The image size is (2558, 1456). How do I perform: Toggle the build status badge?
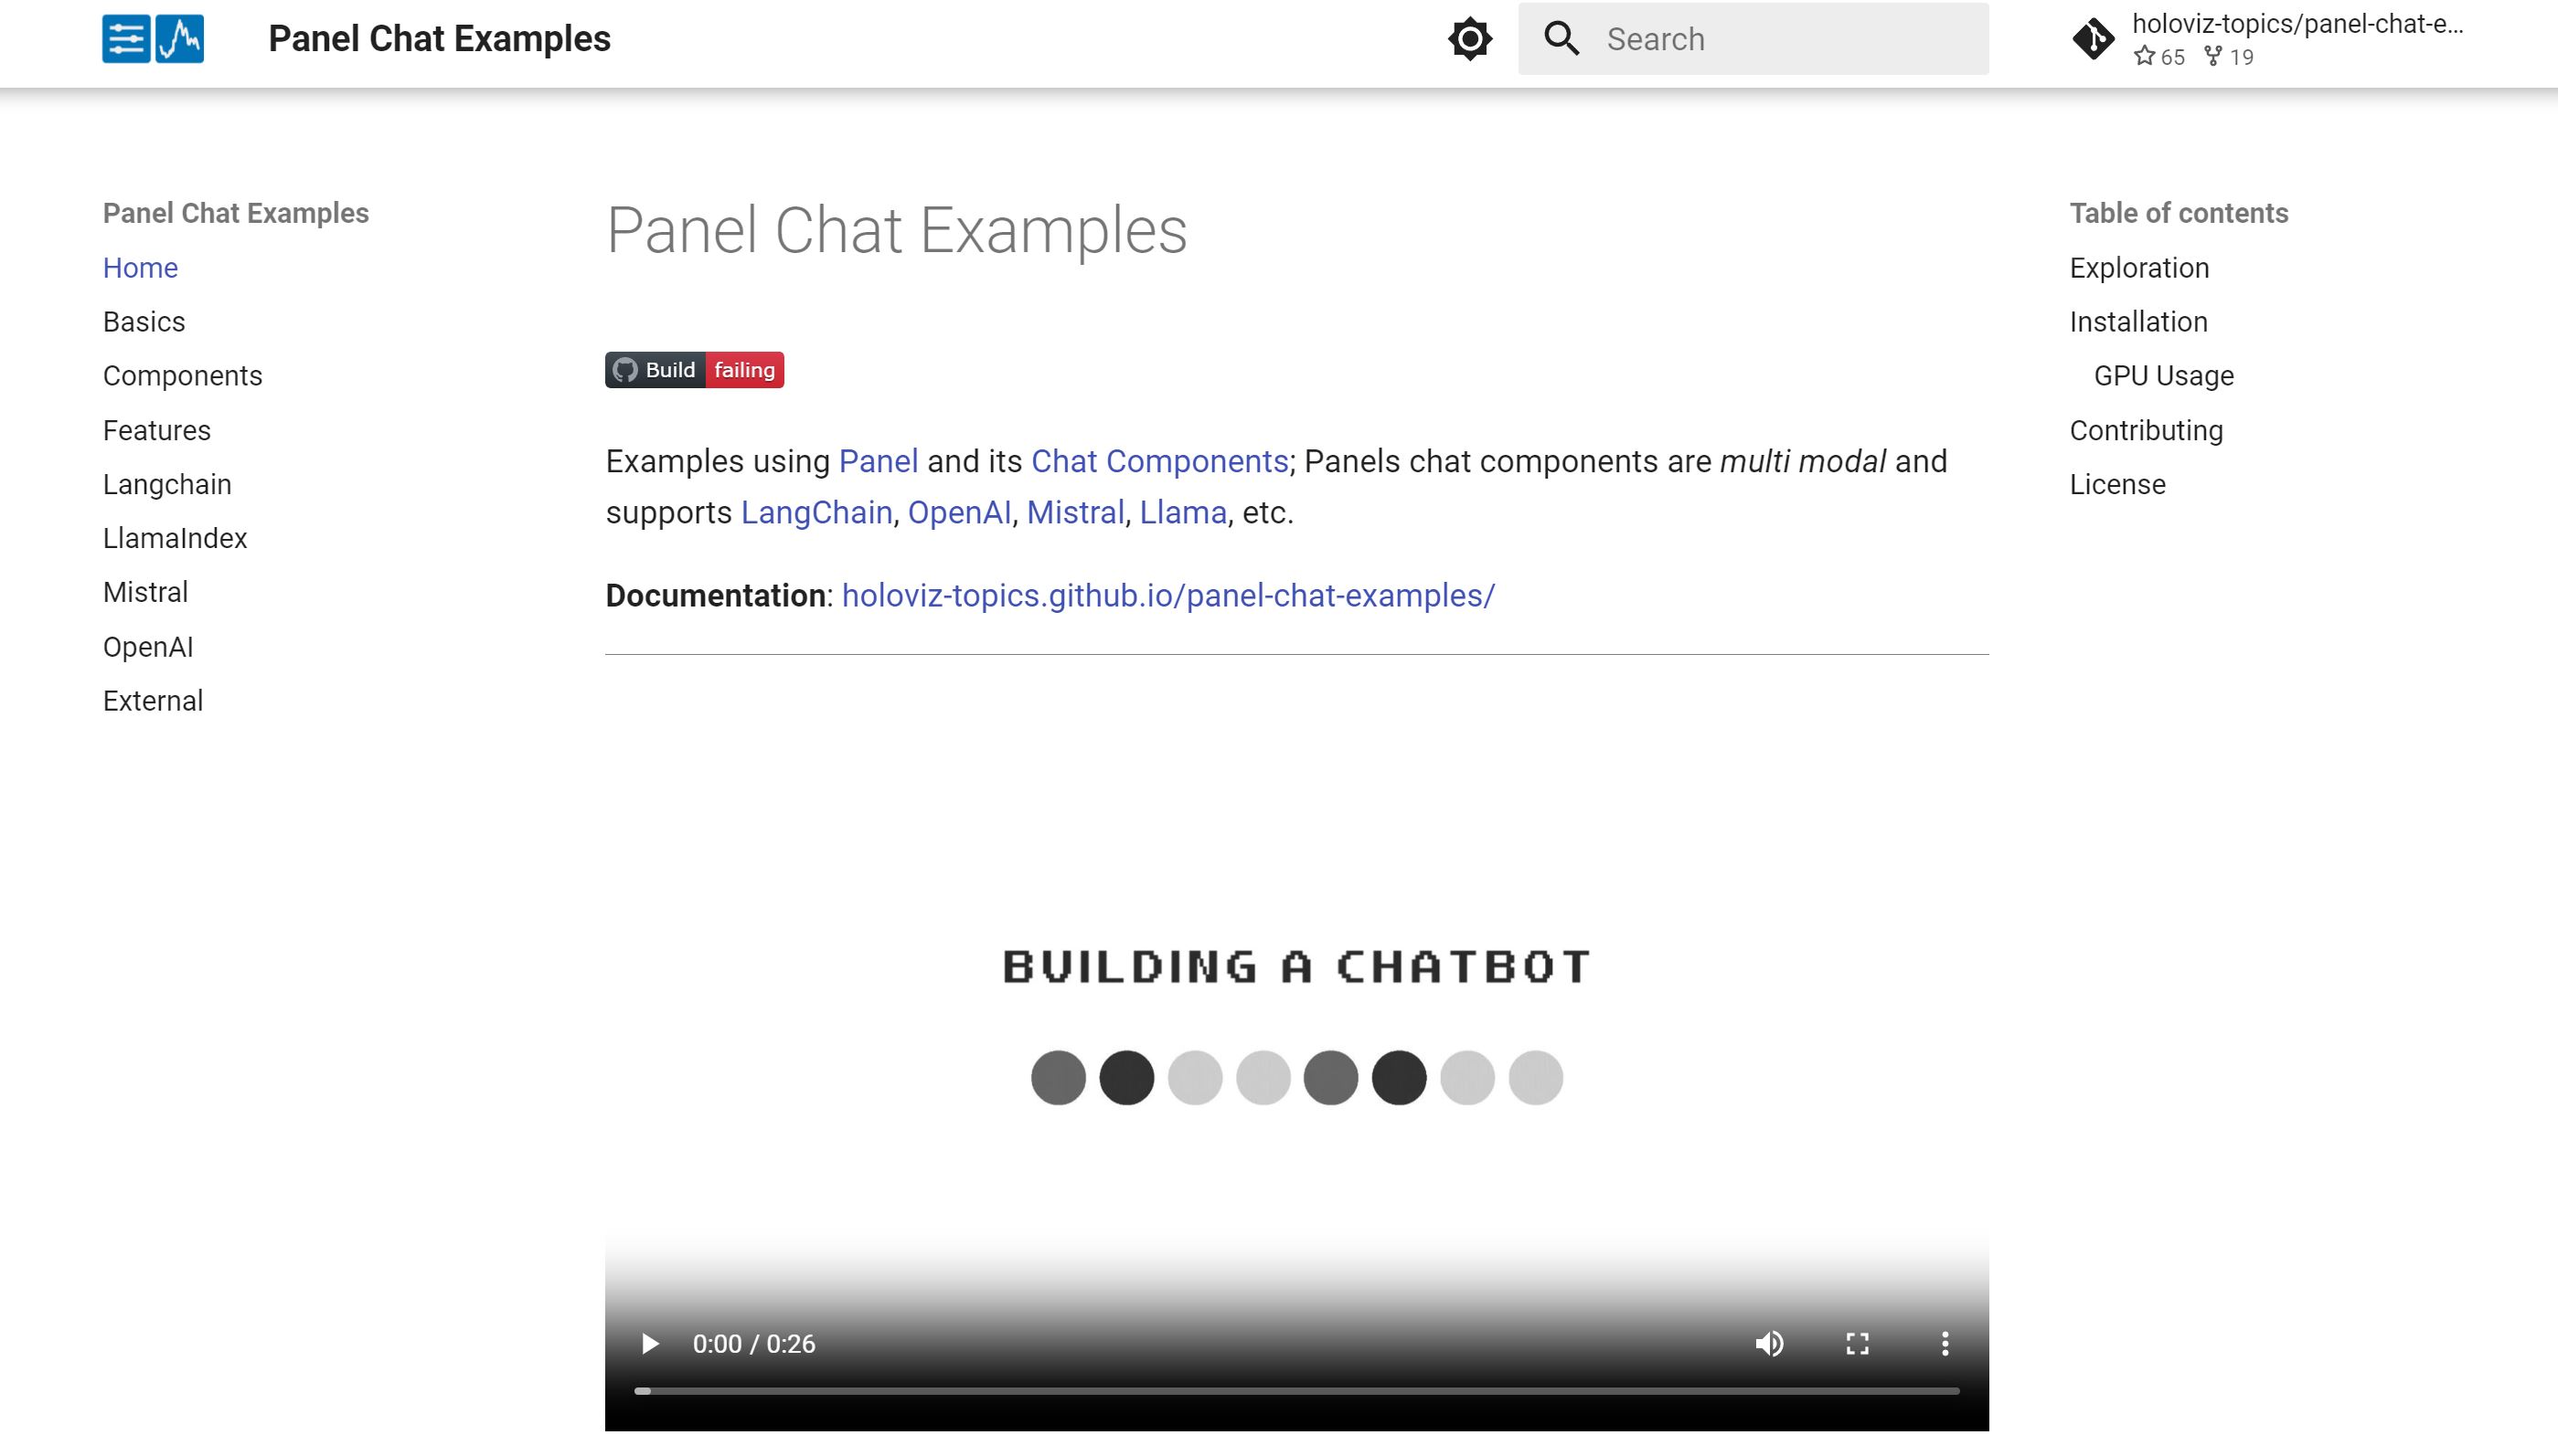pos(694,369)
